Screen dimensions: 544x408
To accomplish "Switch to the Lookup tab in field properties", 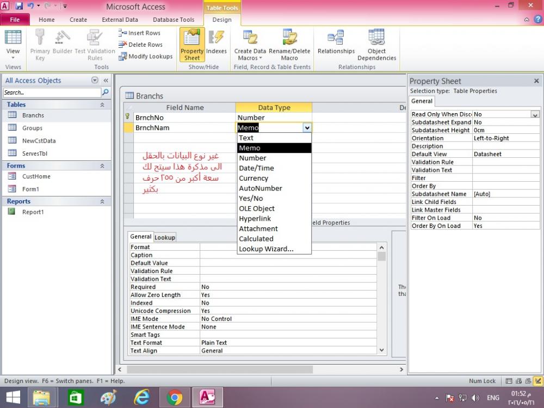I will pos(165,237).
